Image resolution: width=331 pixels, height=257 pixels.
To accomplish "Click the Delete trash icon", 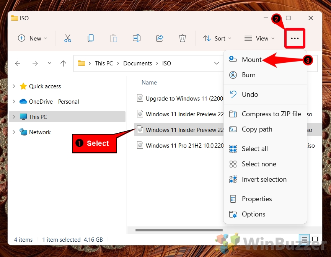I will tap(183, 38).
